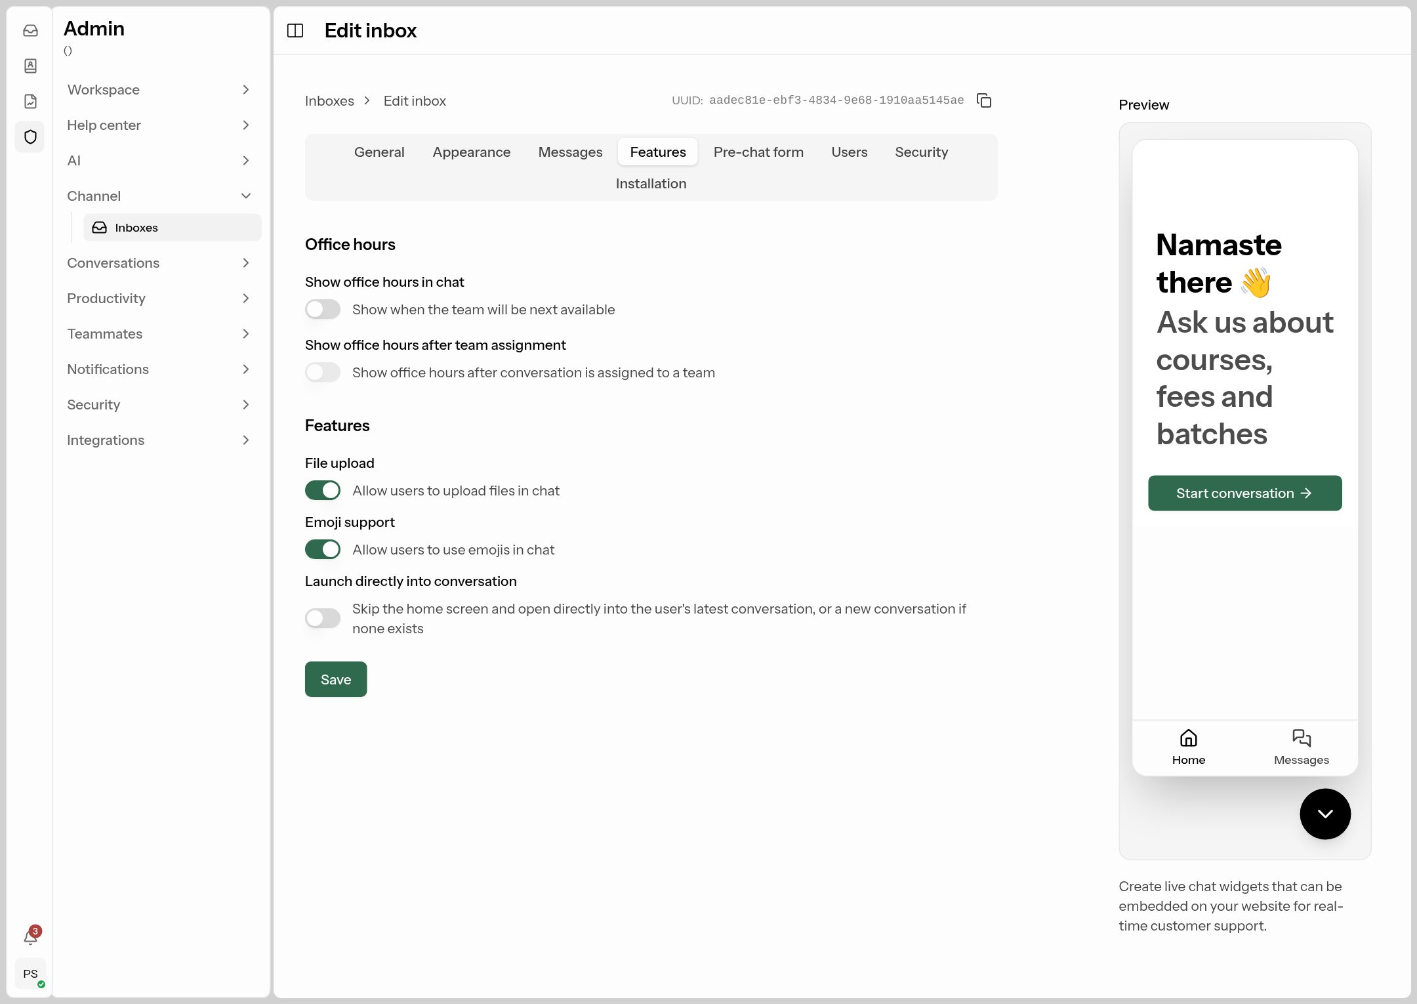
Task: Expand the AI section
Action: pos(159,160)
